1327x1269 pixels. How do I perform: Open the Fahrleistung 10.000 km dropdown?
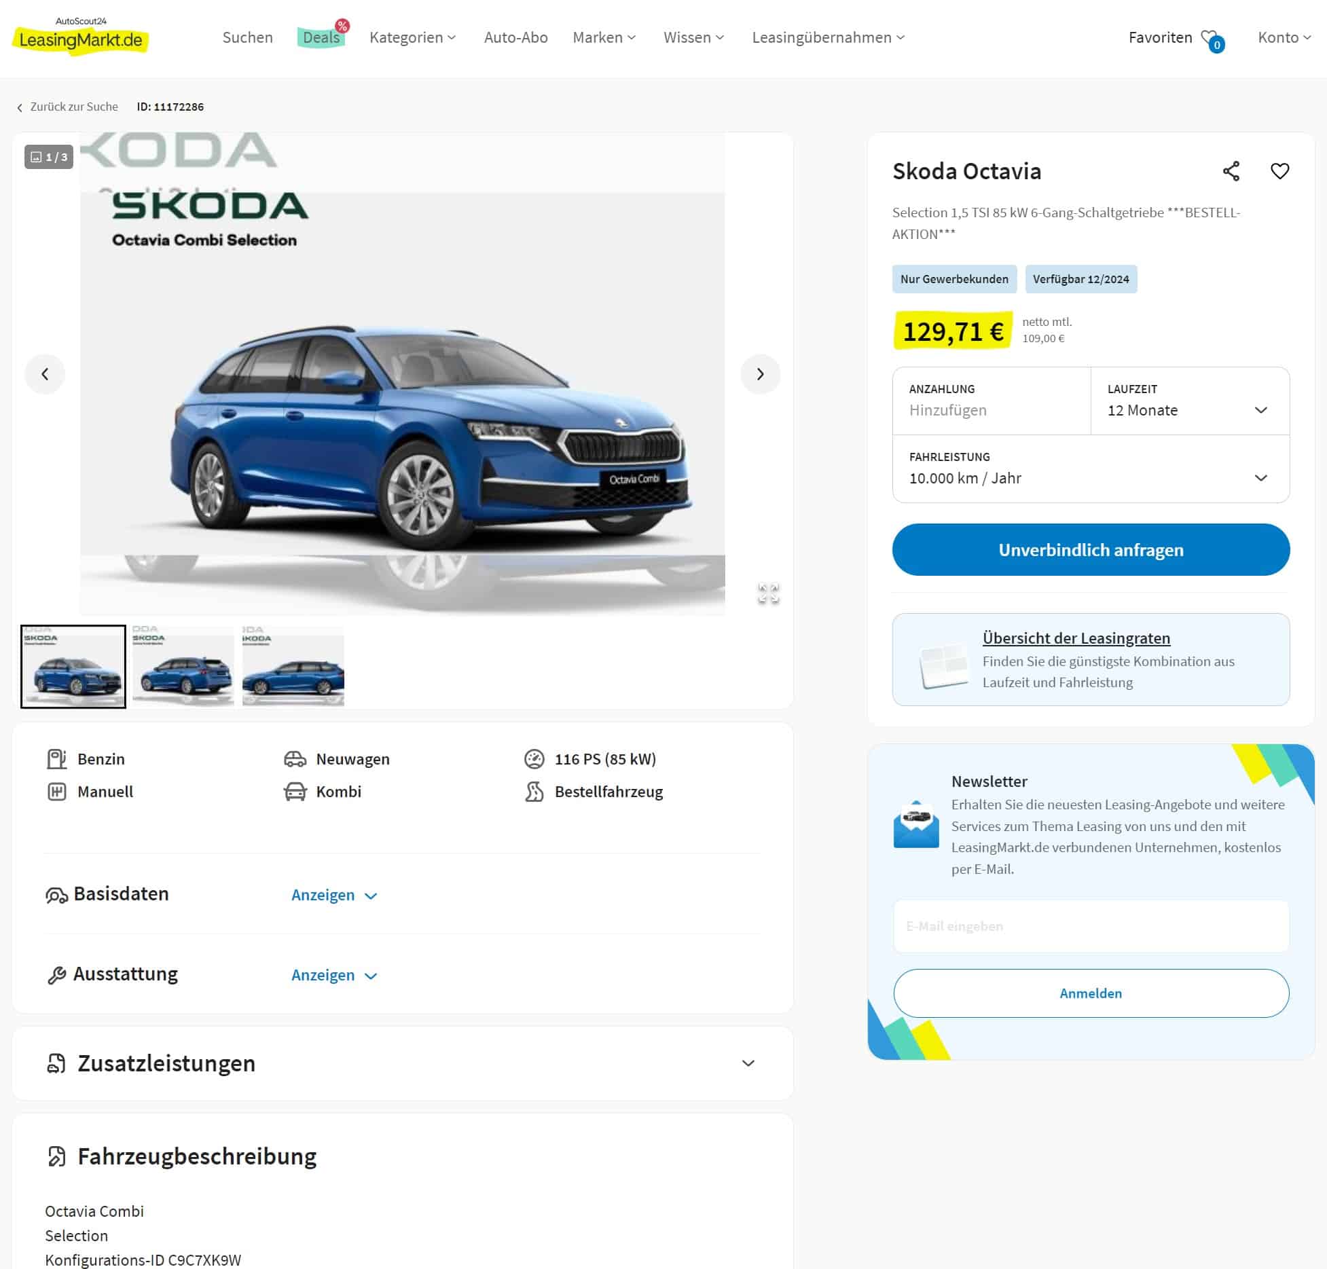[1090, 469]
